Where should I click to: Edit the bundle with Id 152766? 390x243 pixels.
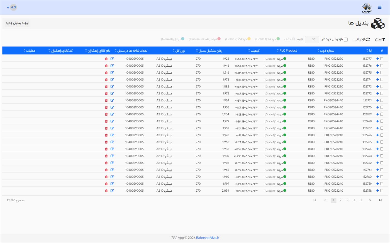coord(112,135)
